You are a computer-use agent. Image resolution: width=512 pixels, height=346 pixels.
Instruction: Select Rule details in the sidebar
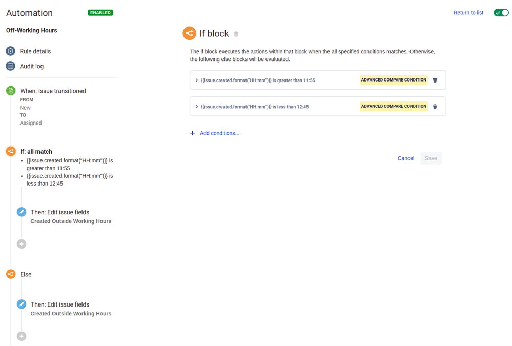(11, 51)
